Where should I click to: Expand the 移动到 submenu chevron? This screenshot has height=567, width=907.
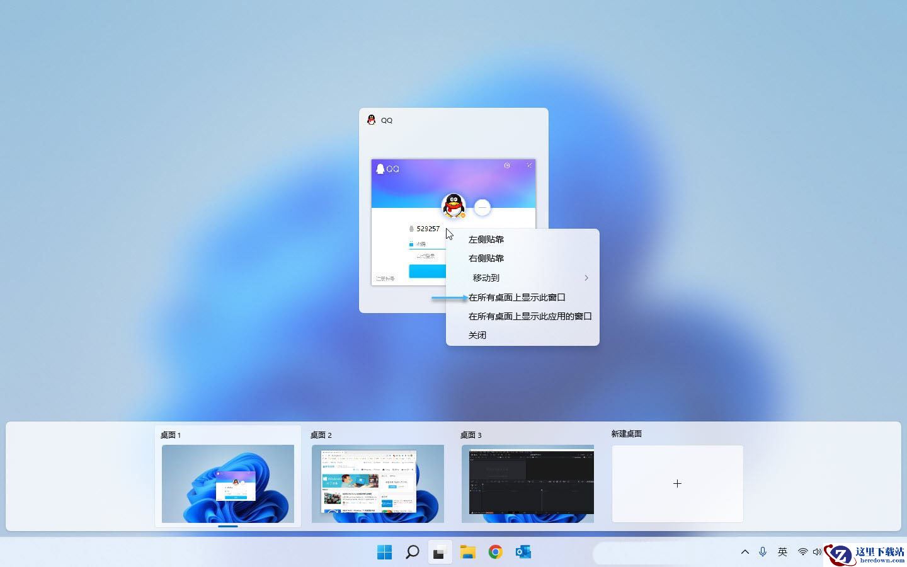coord(586,278)
